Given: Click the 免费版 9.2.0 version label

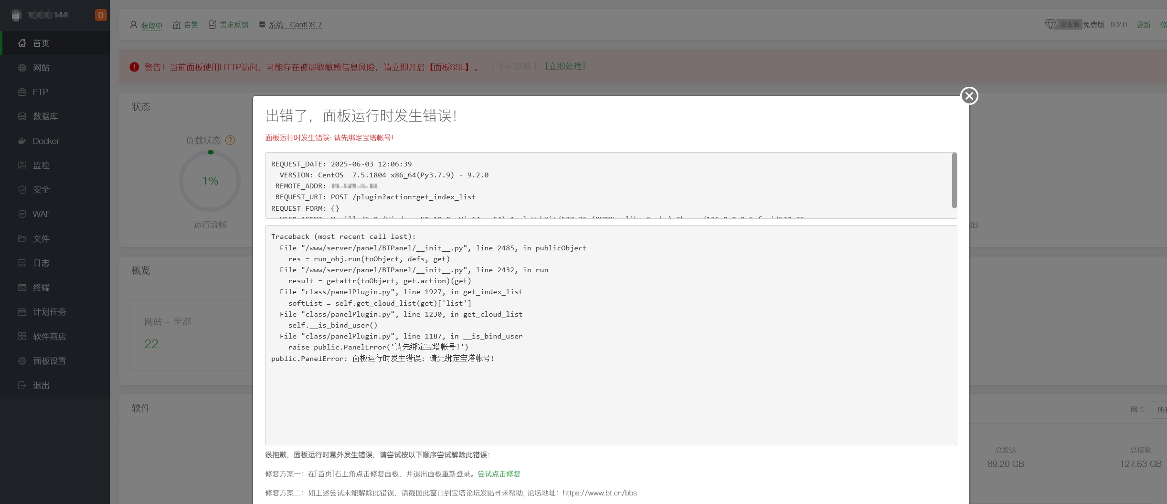Looking at the screenshot, I should [1105, 25].
